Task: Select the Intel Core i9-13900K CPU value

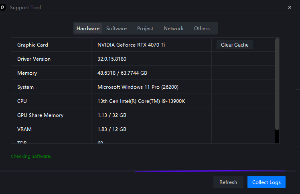Action: coord(141,101)
